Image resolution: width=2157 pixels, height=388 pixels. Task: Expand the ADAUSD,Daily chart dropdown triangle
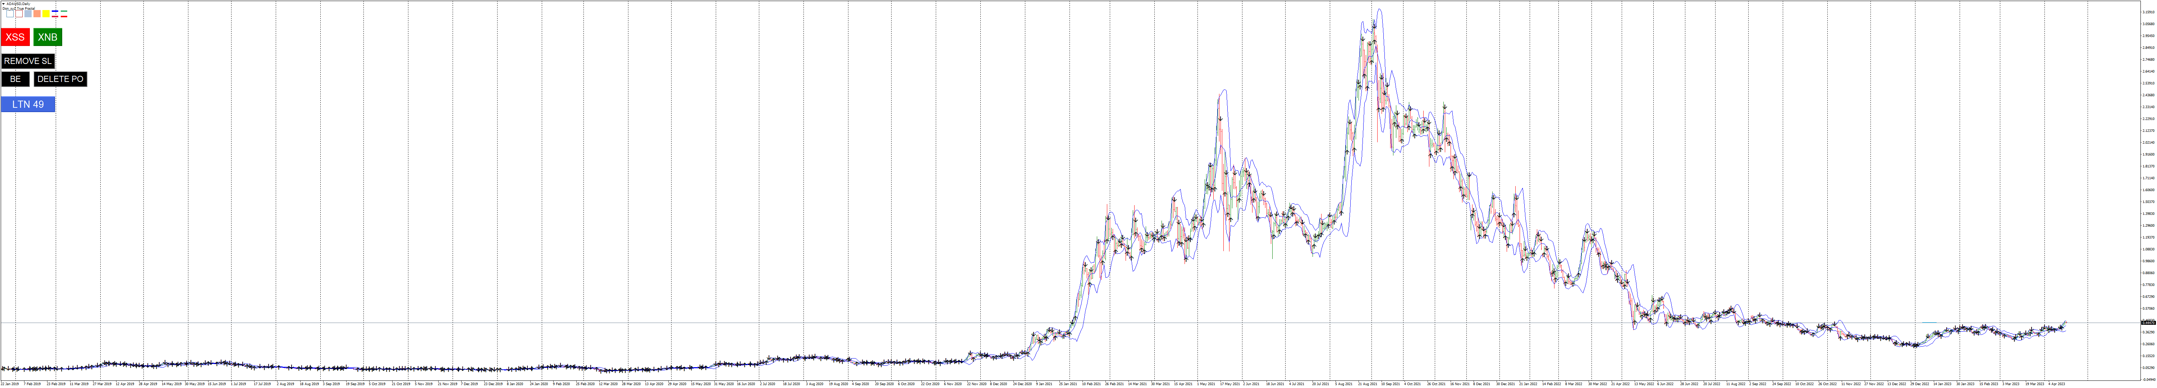pos(3,4)
